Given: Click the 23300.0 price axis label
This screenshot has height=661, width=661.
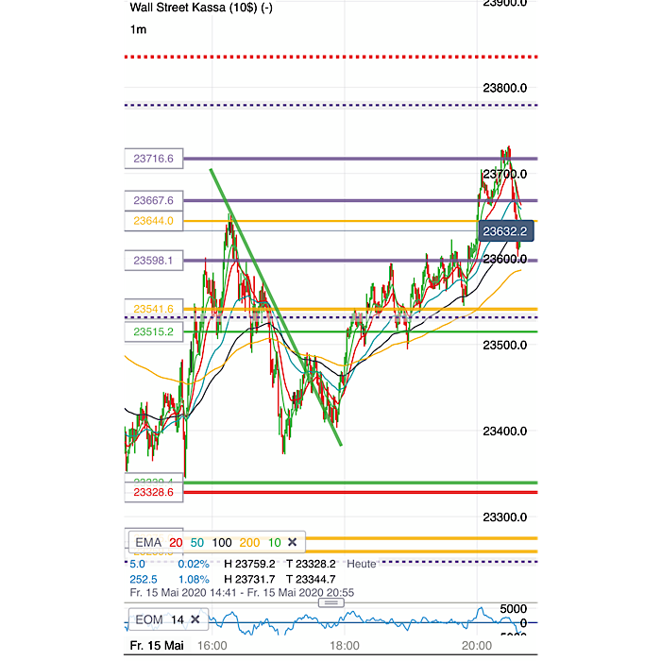Looking at the screenshot, I should (504, 517).
